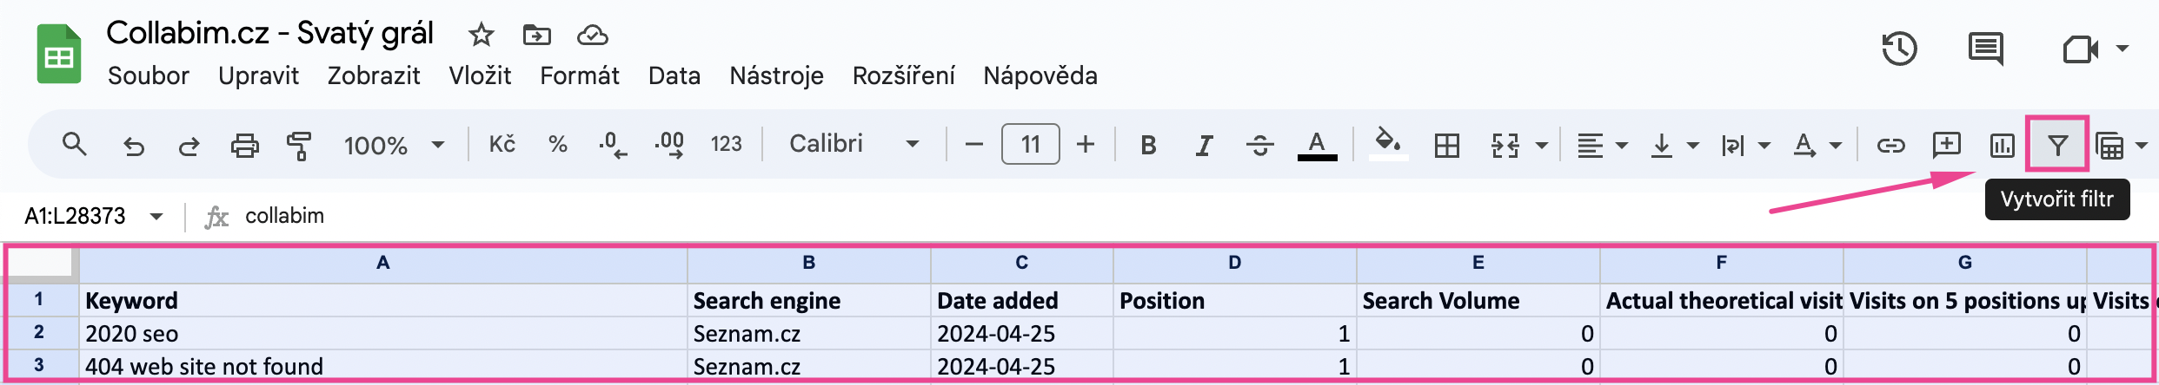Toggle bold formatting

(x=1148, y=145)
